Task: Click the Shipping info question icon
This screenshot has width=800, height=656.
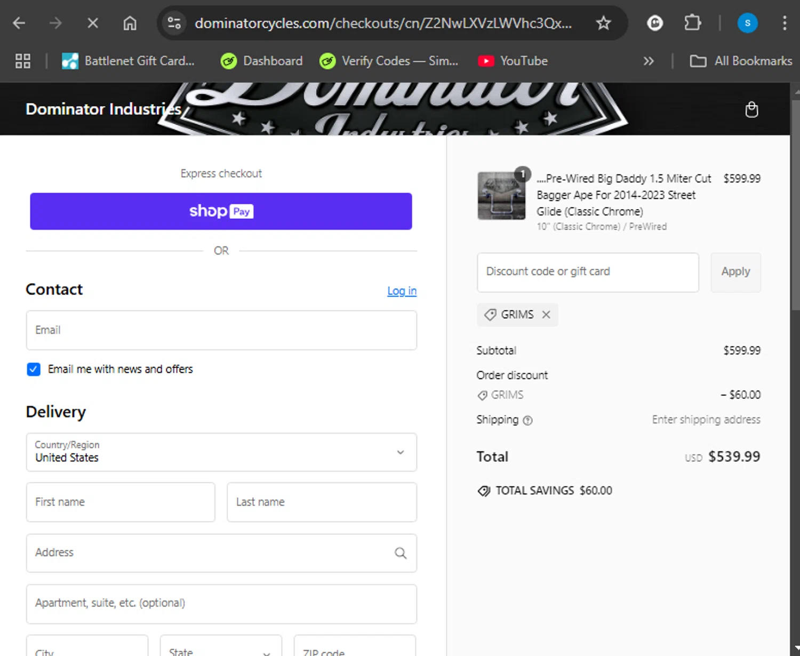Action: 527,420
